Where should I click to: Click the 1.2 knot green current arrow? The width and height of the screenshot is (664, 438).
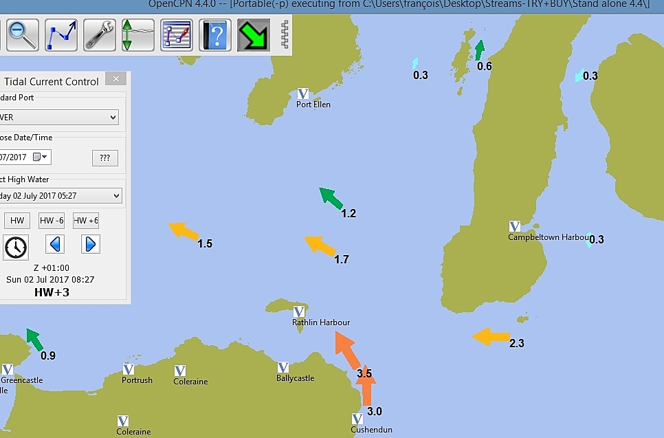coord(331,198)
